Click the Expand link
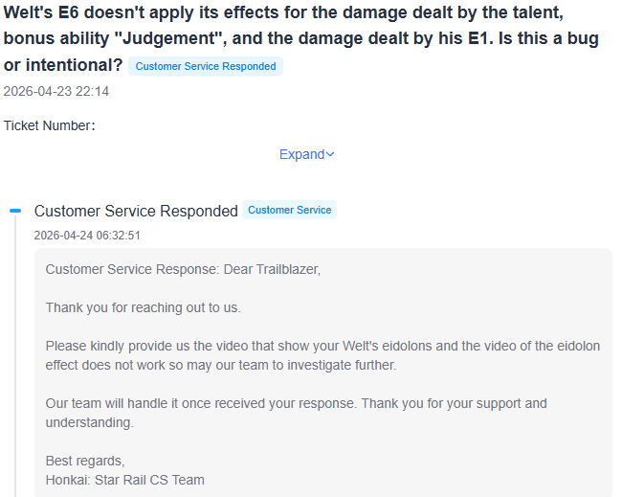The image size is (622, 497). 301,154
